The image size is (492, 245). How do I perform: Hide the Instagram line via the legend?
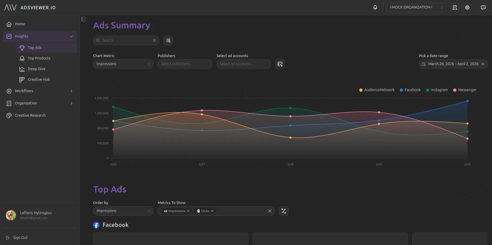(437, 90)
